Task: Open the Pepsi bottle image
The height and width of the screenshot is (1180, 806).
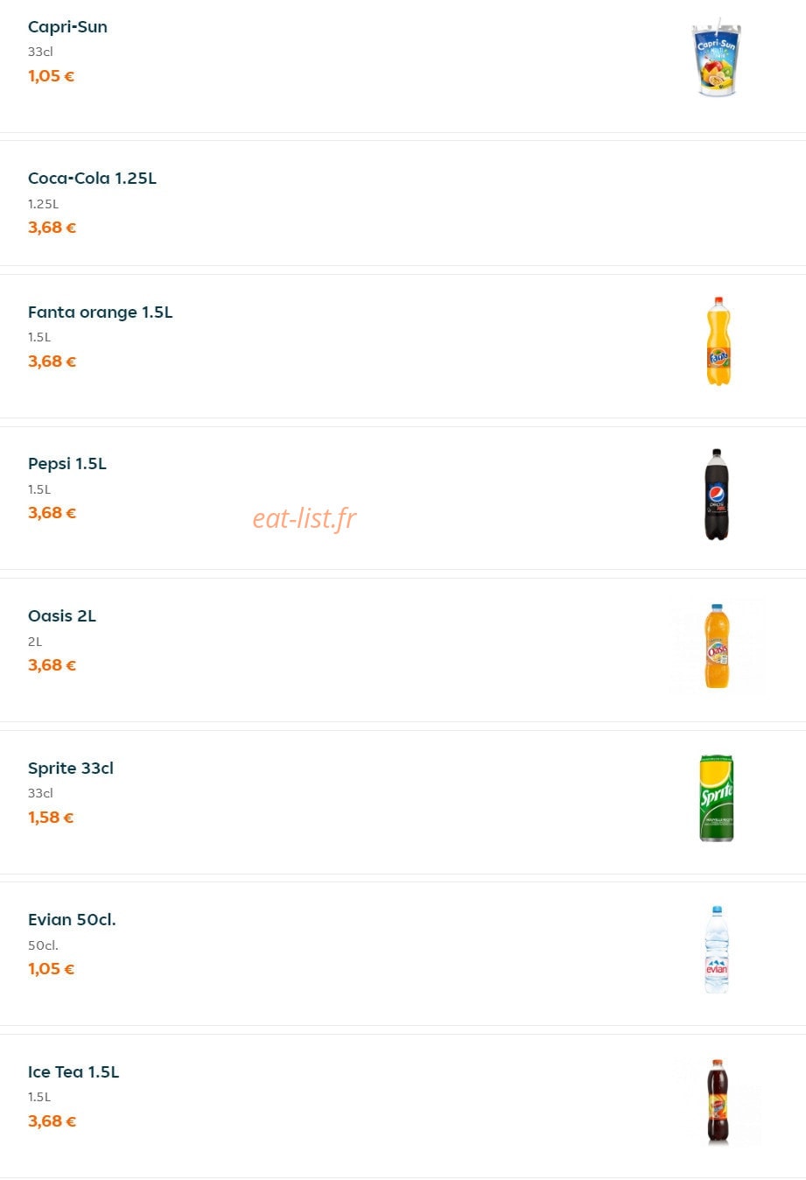Action: coord(717,494)
